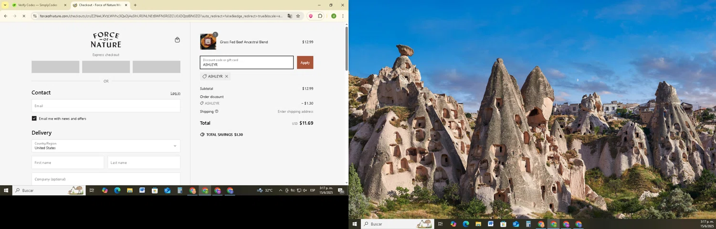Click the Apply discount button
This screenshot has height=229, width=716.
[305, 62]
